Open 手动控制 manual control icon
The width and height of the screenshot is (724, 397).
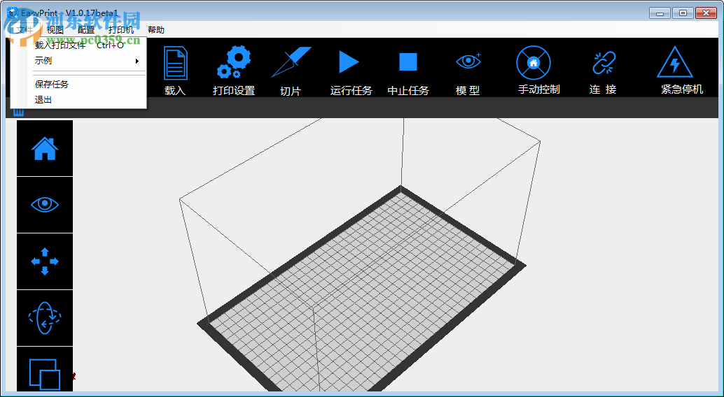click(x=534, y=63)
